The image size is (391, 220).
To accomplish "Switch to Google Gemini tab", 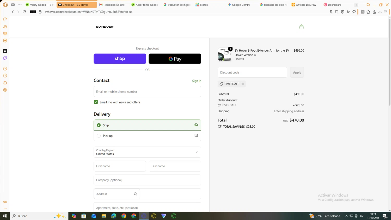I will pyautogui.click(x=241, y=5).
